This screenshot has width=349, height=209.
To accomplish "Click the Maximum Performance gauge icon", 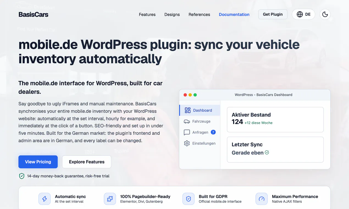I will tap(262, 199).
